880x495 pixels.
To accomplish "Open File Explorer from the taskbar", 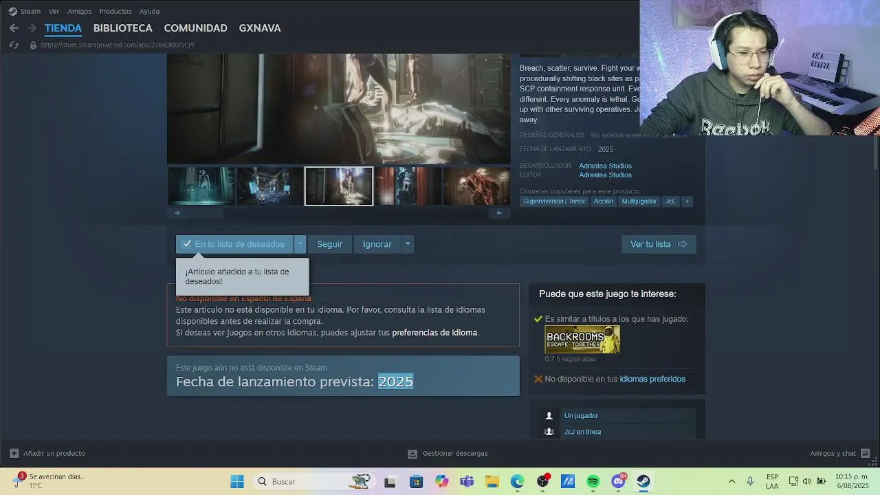I will (492, 481).
